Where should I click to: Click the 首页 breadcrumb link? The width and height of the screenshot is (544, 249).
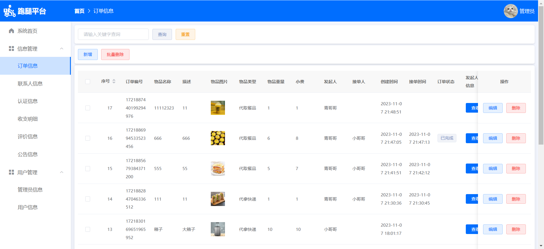pyautogui.click(x=79, y=11)
